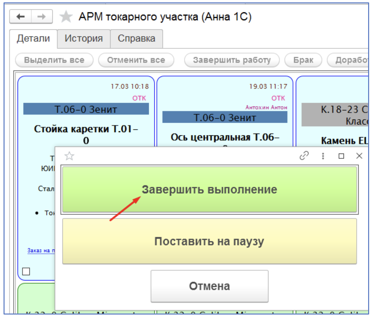Click the forward navigation arrow
Viewport: 372px width, 317px height.
(42, 16)
